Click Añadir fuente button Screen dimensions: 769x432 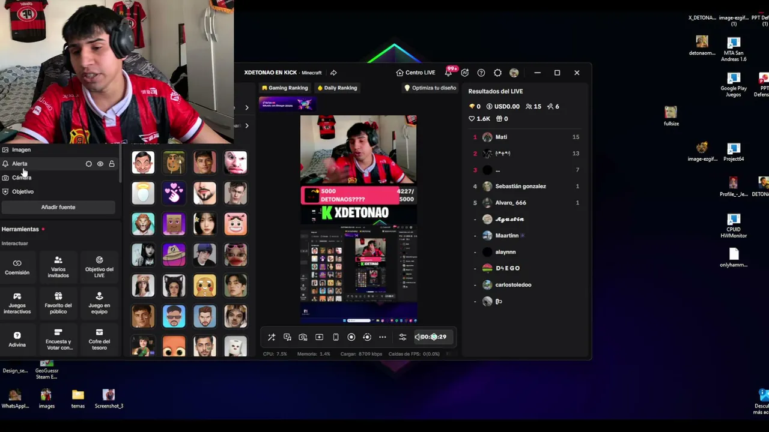click(58, 207)
